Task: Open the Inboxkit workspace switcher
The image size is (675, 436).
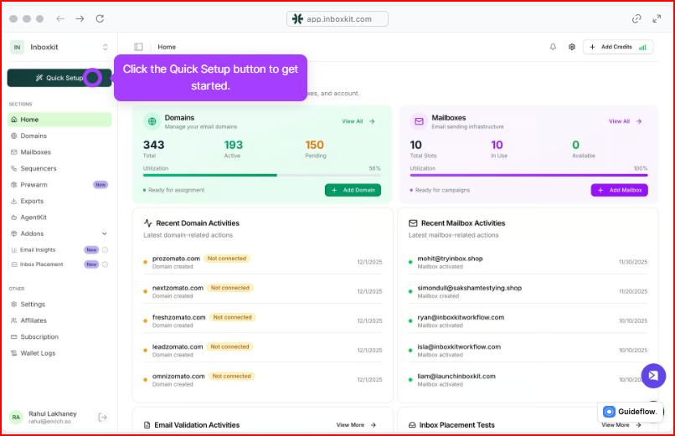Action: (59, 48)
